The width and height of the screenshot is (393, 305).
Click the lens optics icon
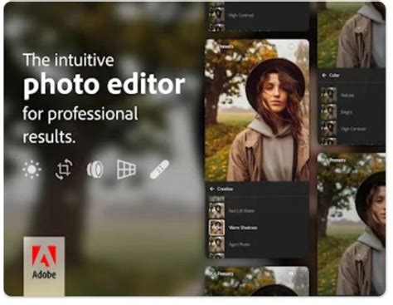coord(95,170)
